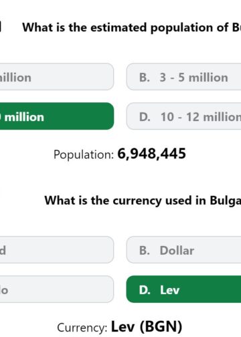Screen dimensions: 241x337
Task: Click the population figure 6,948,445
Action: (151, 154)
